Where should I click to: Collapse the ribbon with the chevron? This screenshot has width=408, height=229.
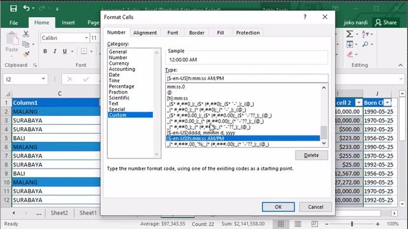pyautogui.click(x=400, y=65)
